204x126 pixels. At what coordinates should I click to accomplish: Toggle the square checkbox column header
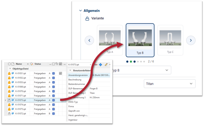click(53, 64)
